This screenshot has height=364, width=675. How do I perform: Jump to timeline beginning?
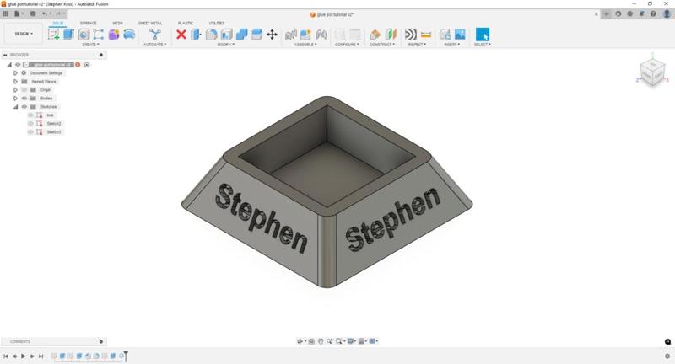tap(6, 356)
